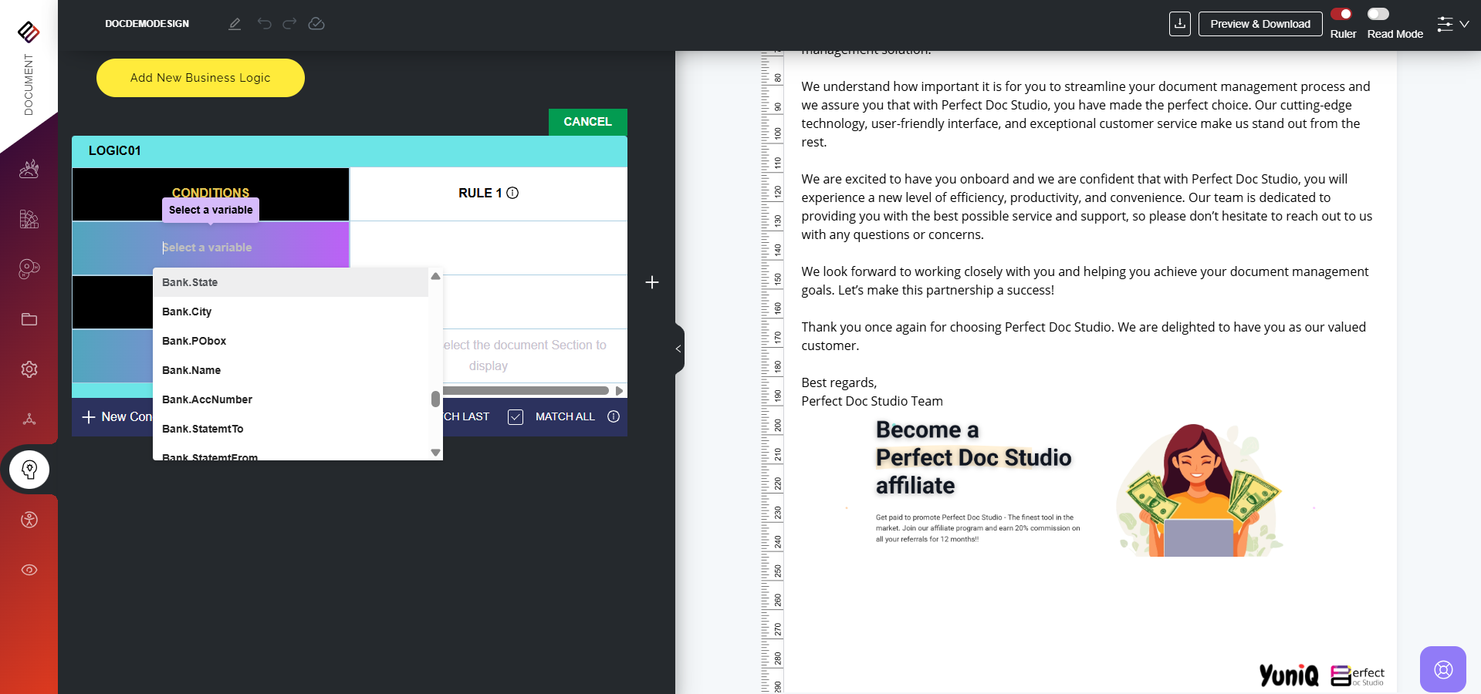Screen dimensions: 1481x694
Task: Open the folder icon in left sidebar
Action: tap(29, 319)
